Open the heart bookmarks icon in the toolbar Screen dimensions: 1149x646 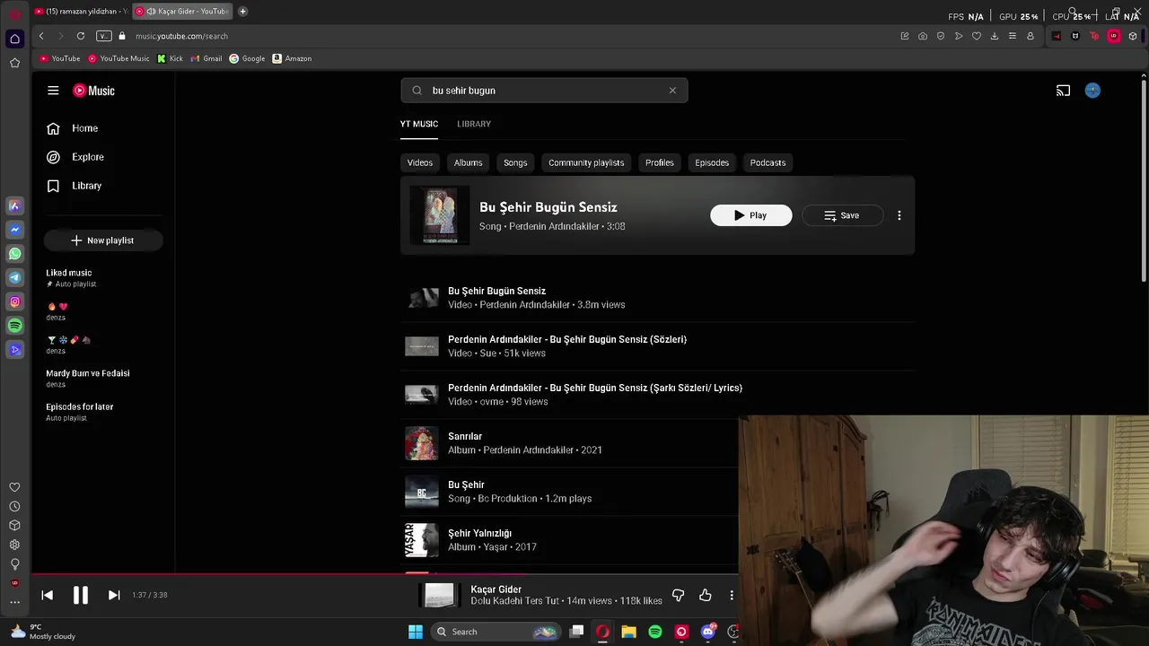pos(977,36)
